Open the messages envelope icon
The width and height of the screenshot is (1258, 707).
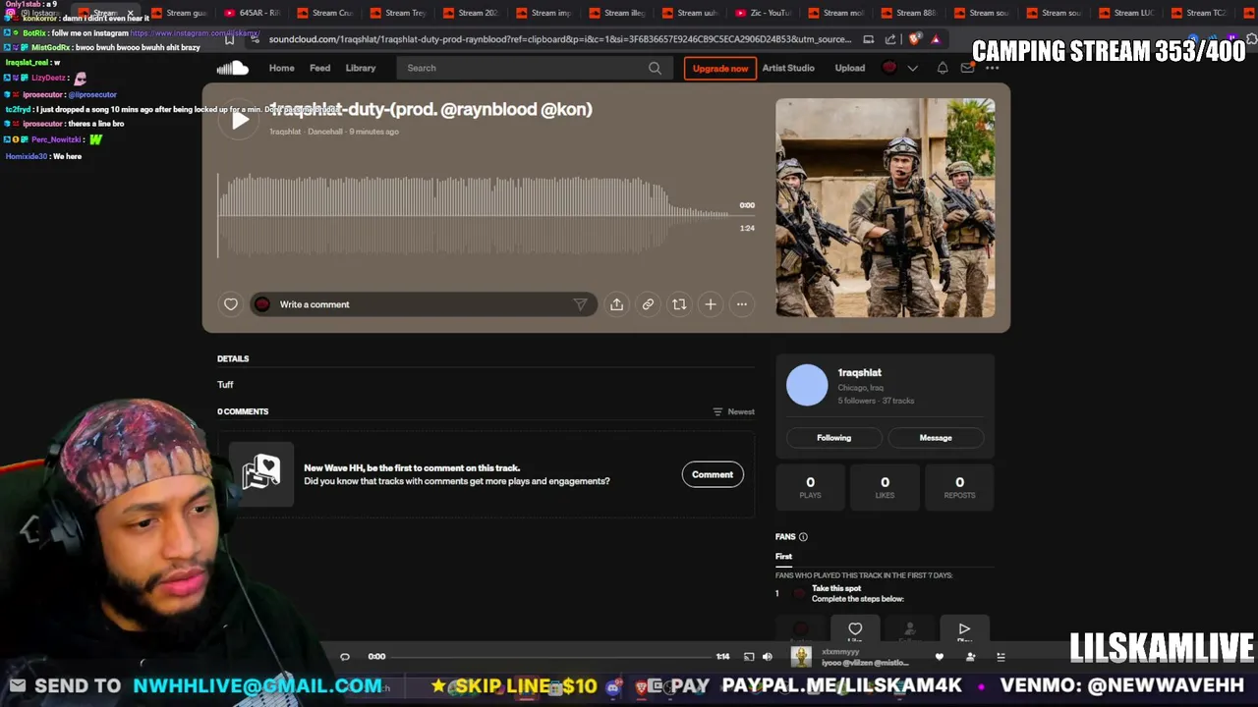[967, 68]
